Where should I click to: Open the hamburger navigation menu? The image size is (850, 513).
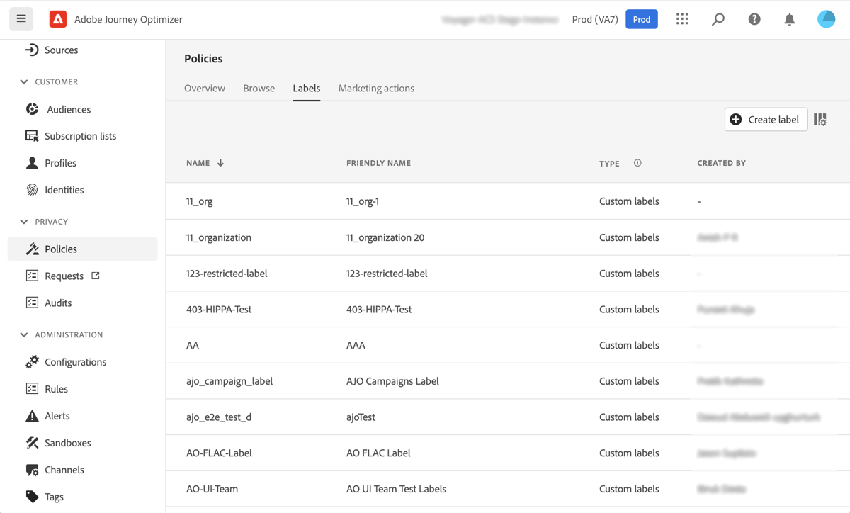coord(21,19)
